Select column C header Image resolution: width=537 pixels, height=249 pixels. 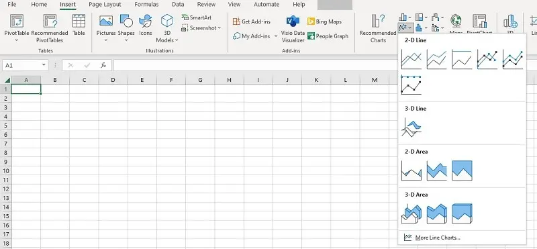tap(84, 80)
